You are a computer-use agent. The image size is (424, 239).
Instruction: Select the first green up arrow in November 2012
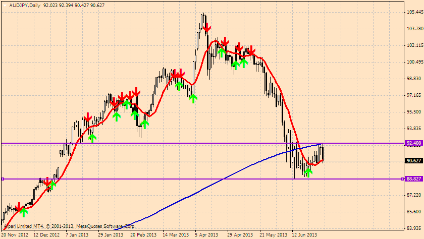tap(24, 213)
